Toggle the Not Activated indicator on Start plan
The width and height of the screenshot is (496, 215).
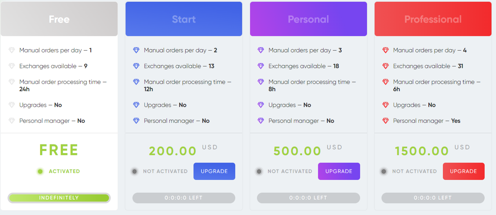tap(134, 172)
